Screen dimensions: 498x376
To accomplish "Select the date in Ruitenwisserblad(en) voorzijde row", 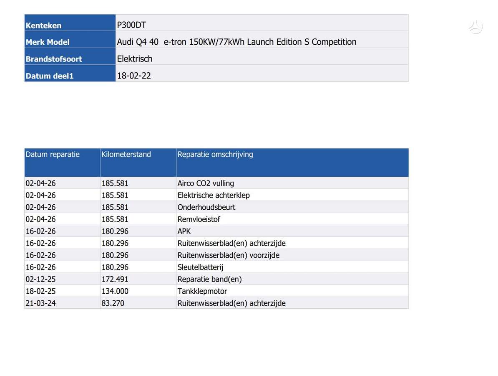I will tap(40, 255).
